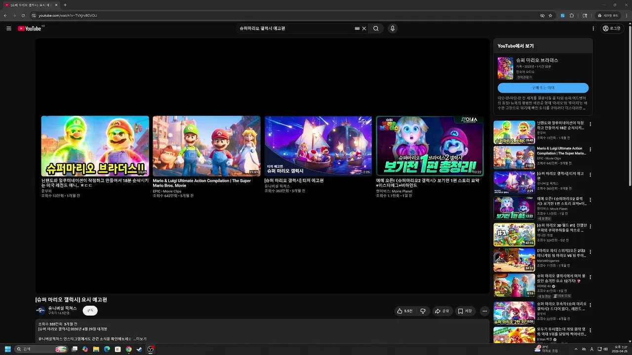Click the browser back arrow

5,15
